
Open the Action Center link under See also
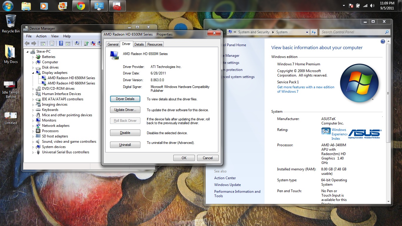(225, 178)
